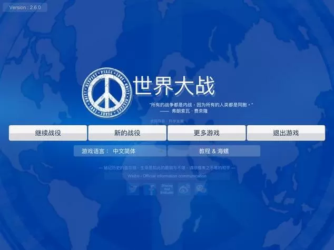Click the Version 2.6.0 label
The image size is (334, 250).
(x=25, y=7)
